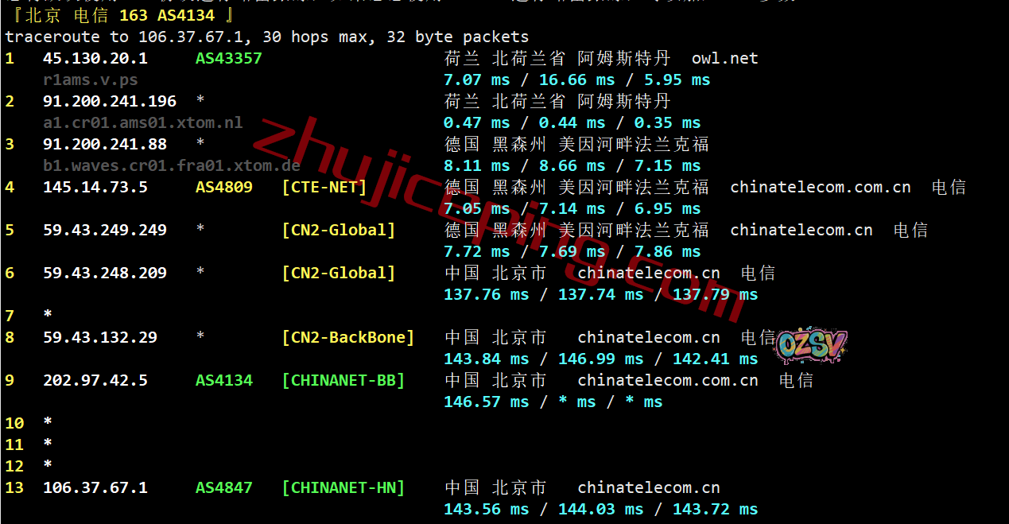Select the [CHINANET-HN] tag on hop 13
The height and width of the screenshot is (524, 1009).
coord(343,487)
